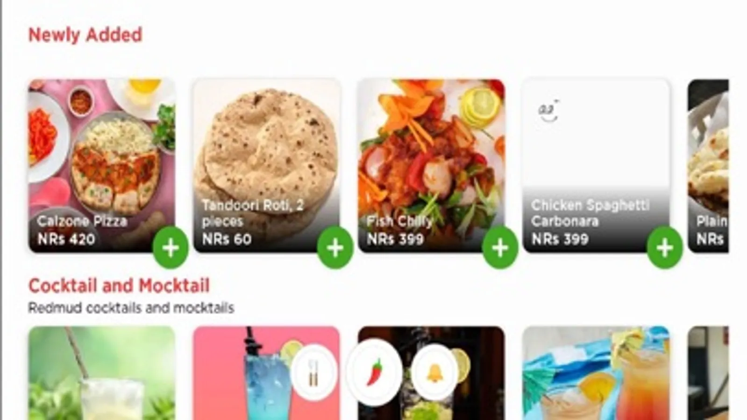This screenshot has width=747, height=420.
Task: Select the NRs 420 price label
Action: tap(66, 239)
